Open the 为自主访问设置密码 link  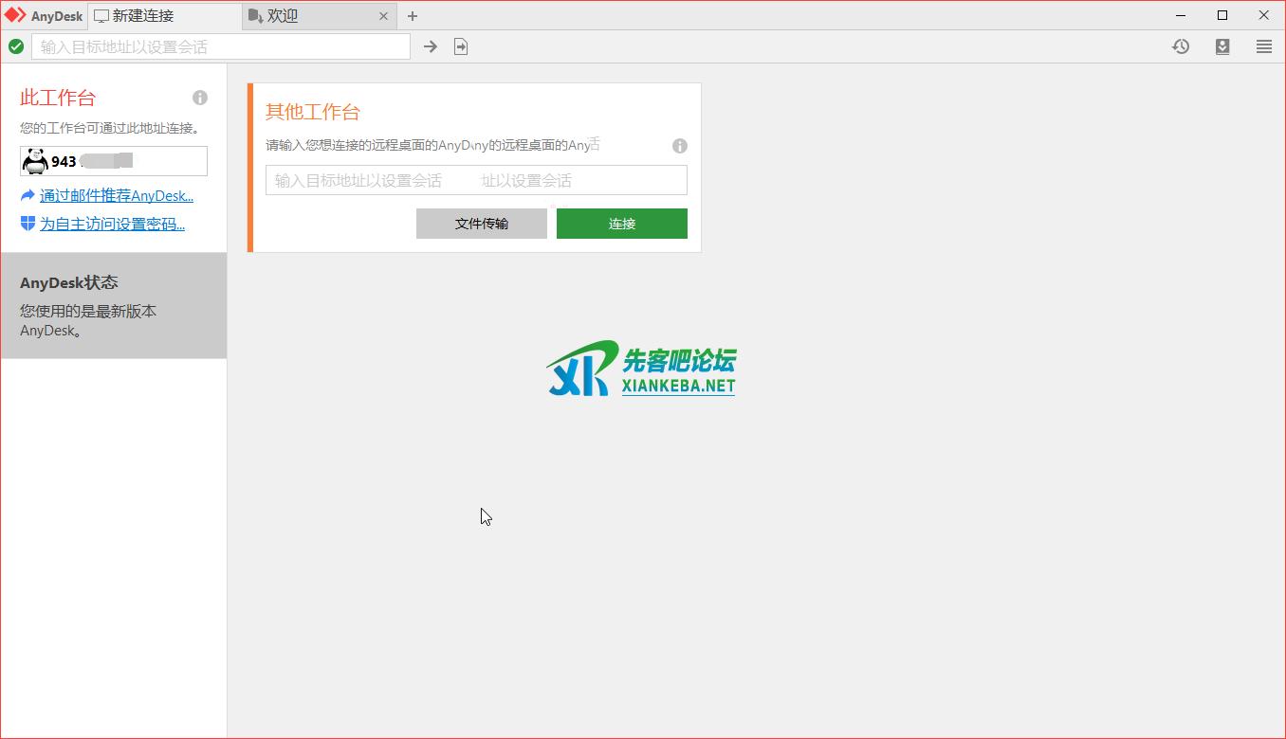click(112, 225)
